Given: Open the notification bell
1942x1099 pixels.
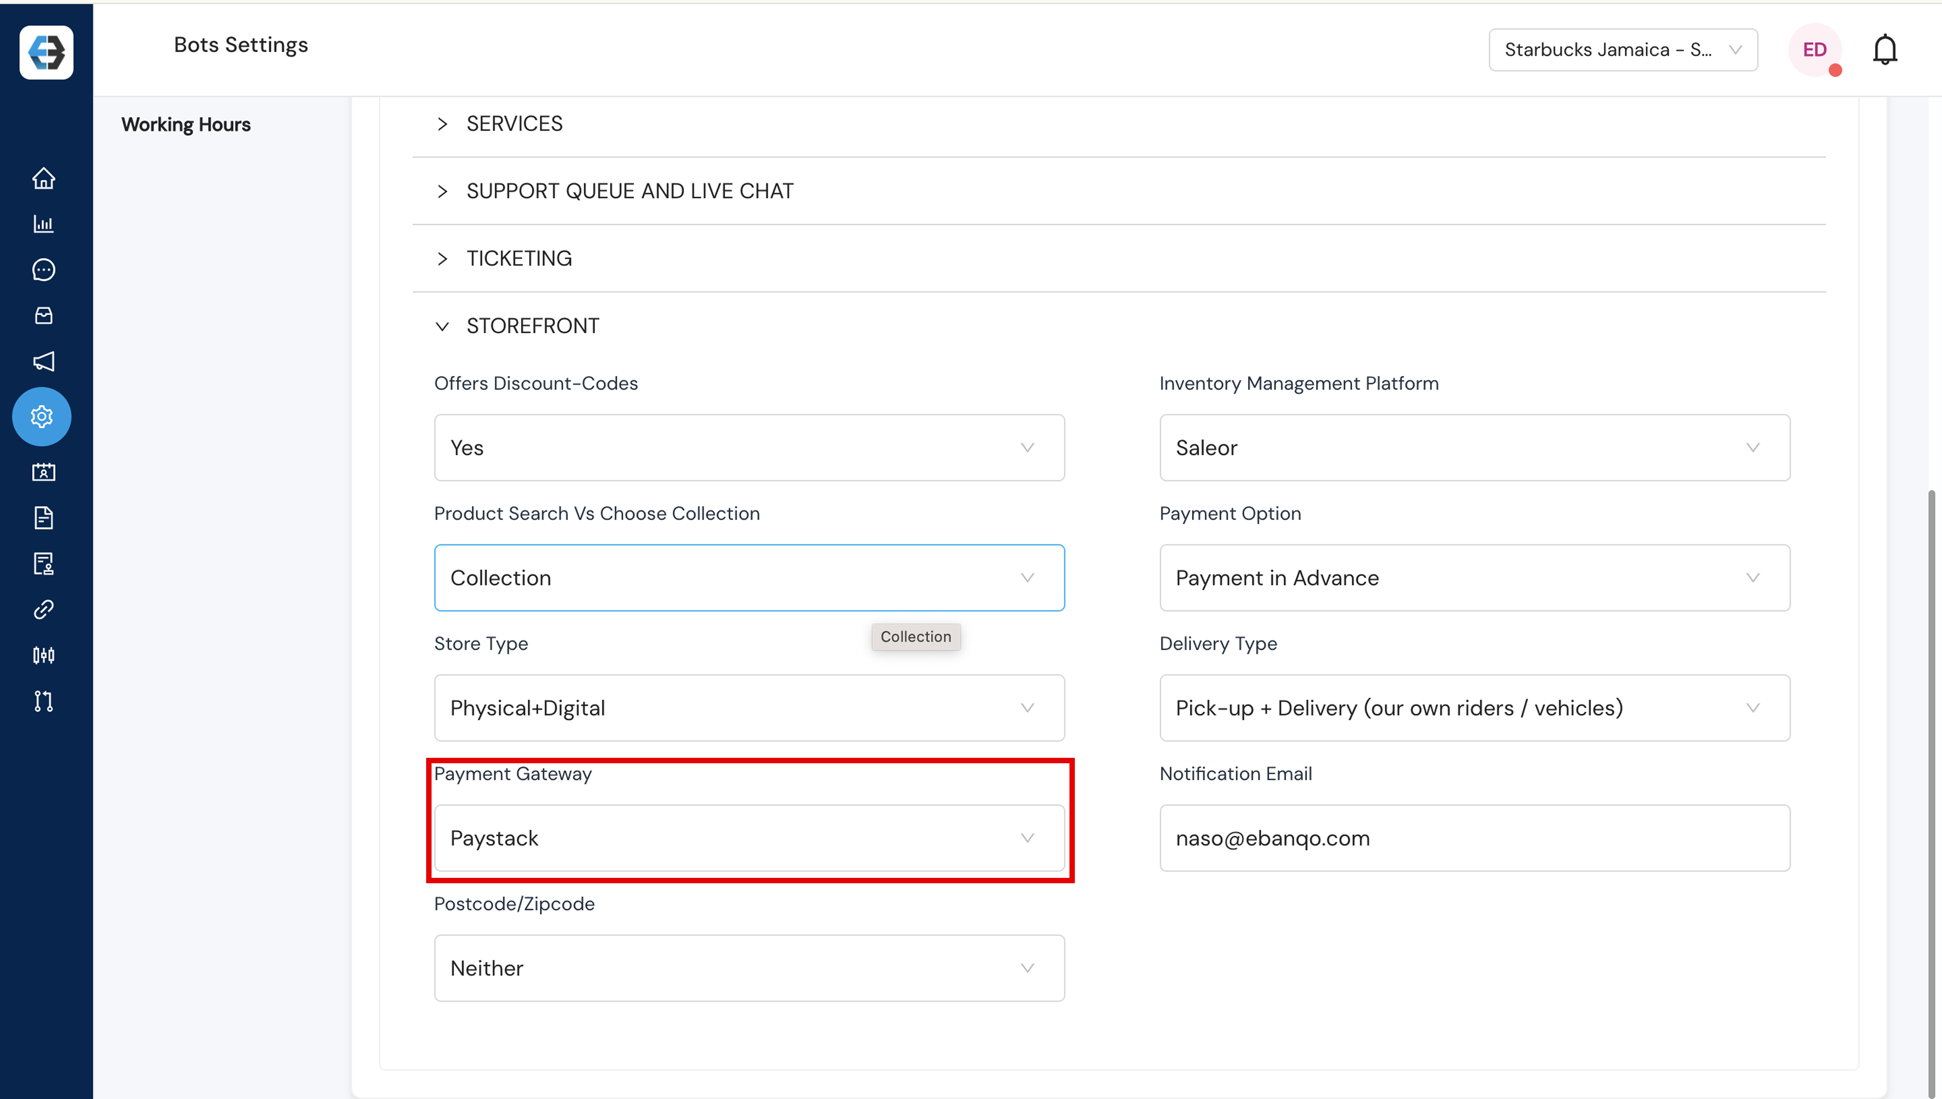Looking at the screenshot, I should click(x=1885, y=50).
